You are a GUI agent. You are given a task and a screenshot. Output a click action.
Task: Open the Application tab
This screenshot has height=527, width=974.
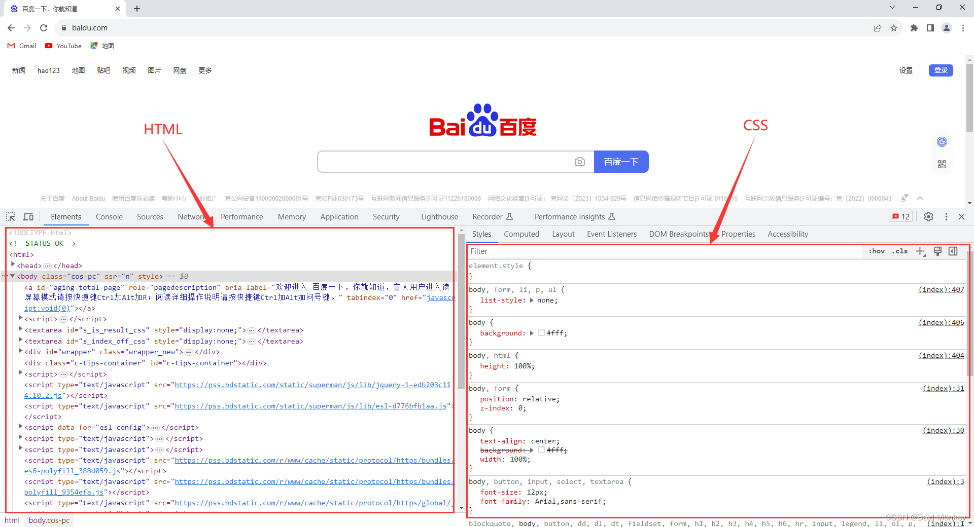339,217
